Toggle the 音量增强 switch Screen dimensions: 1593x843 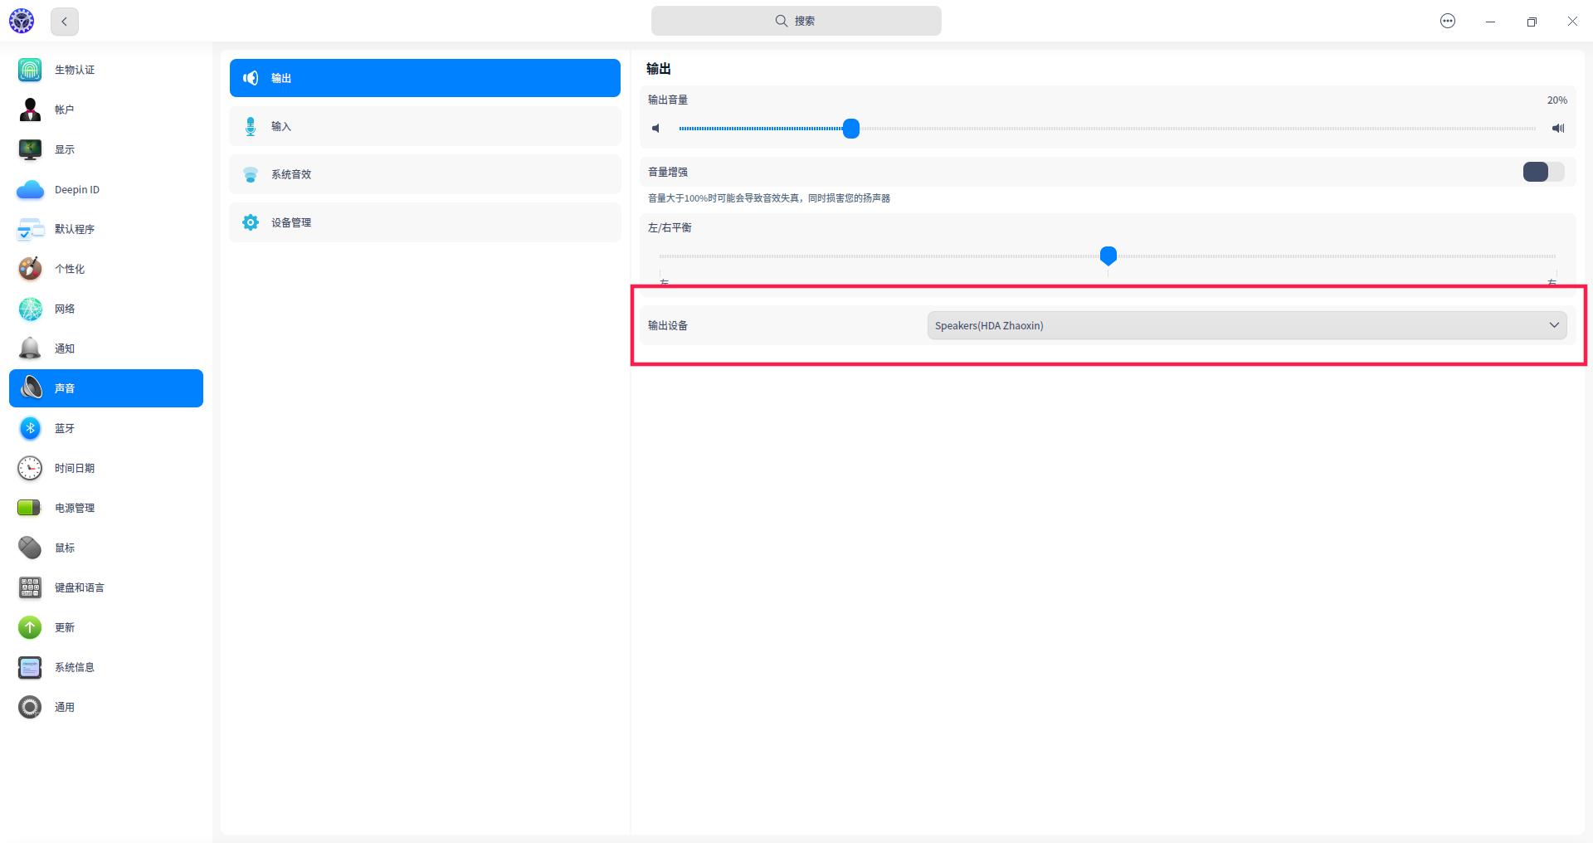(x=1543, y=172)
